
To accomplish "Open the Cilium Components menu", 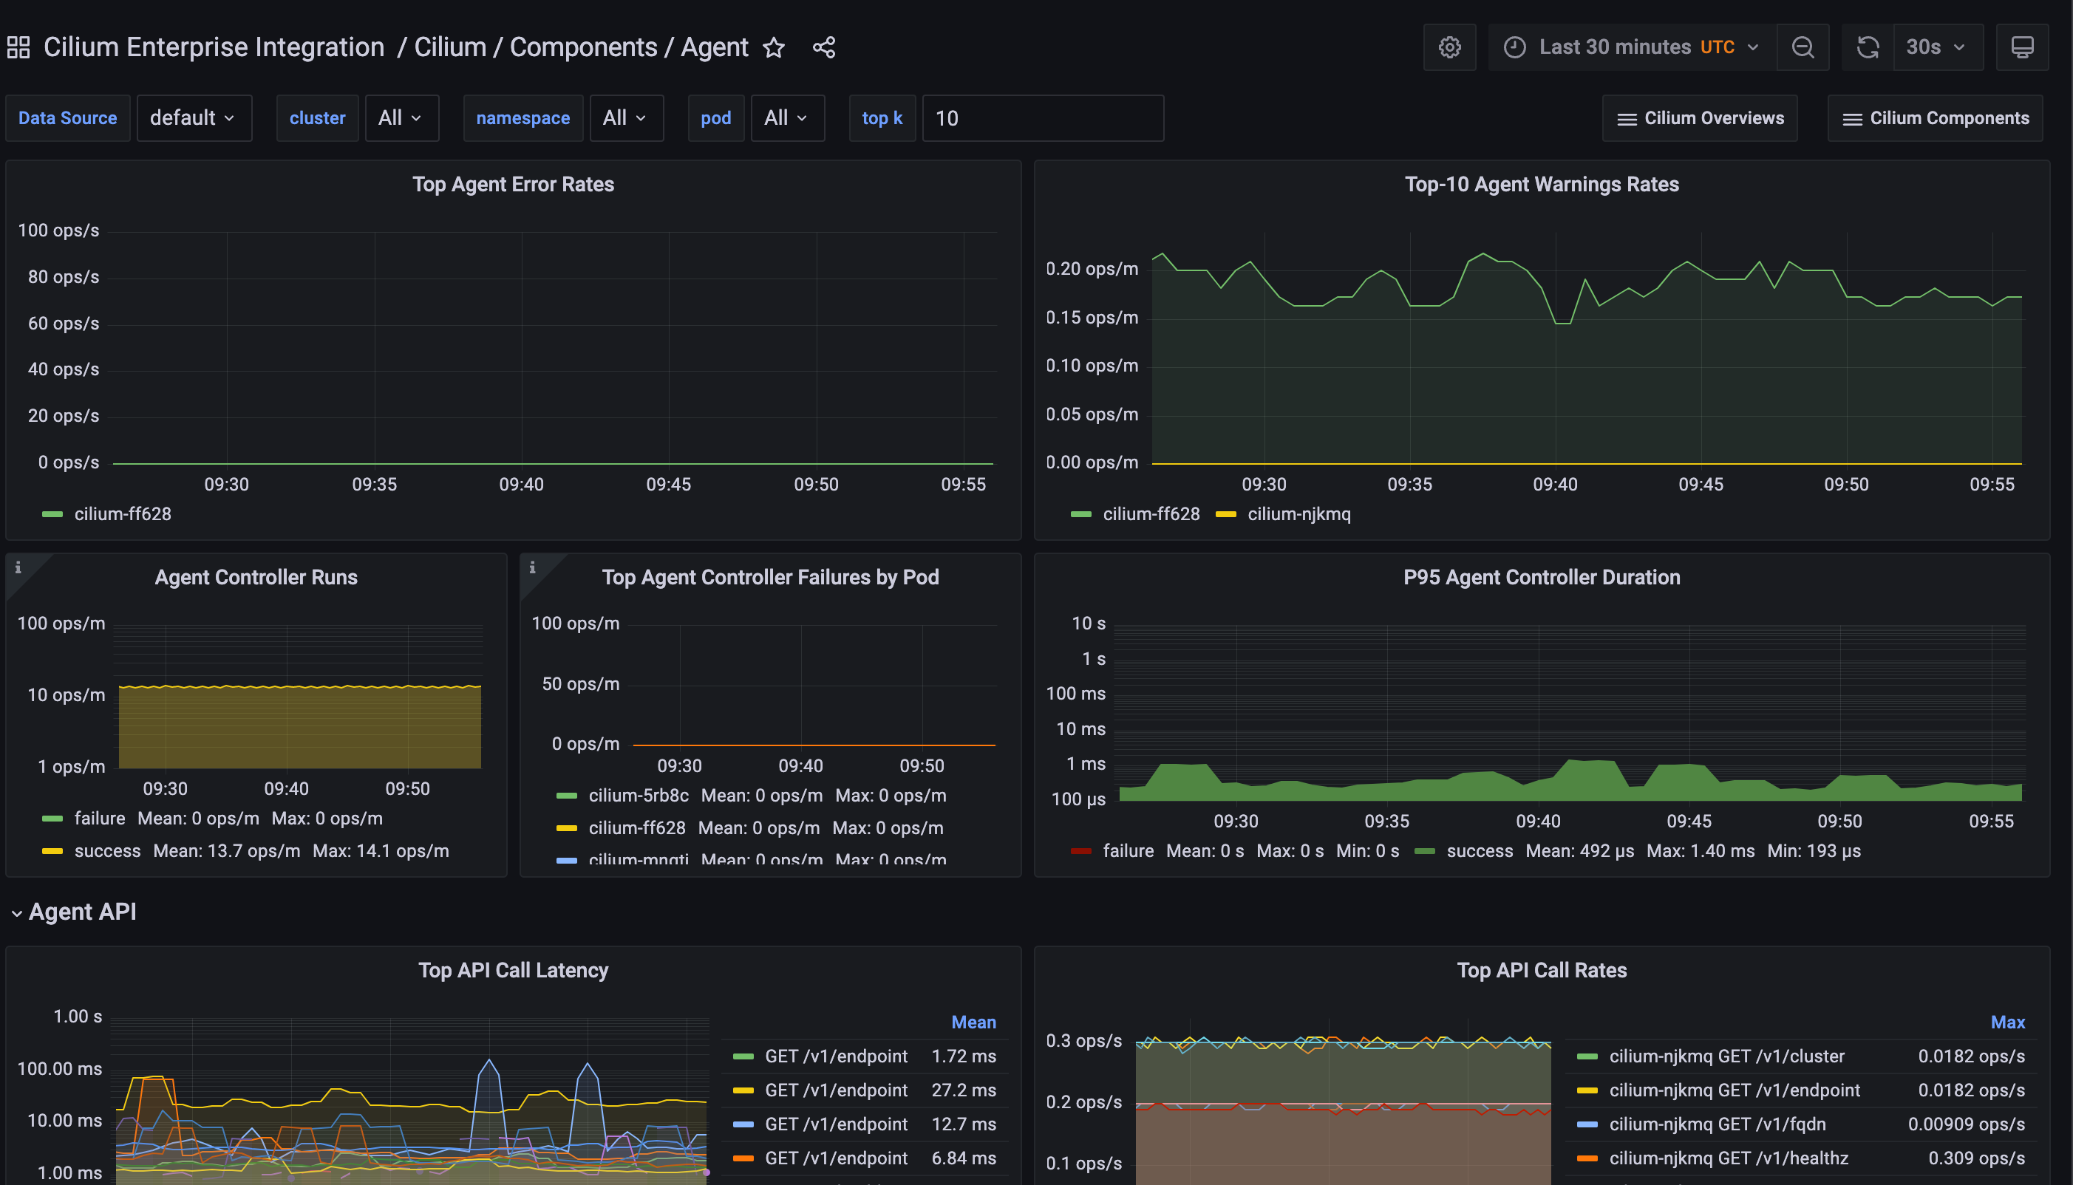I will click(x=1935, y=118).
